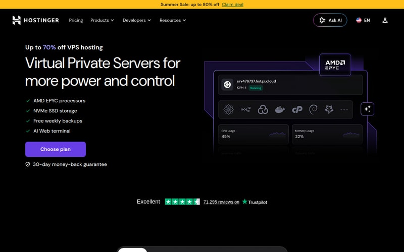Click the AMD EPYC processors feature
This screenshot has height=252, width=404.
click(x=59, y=101)
